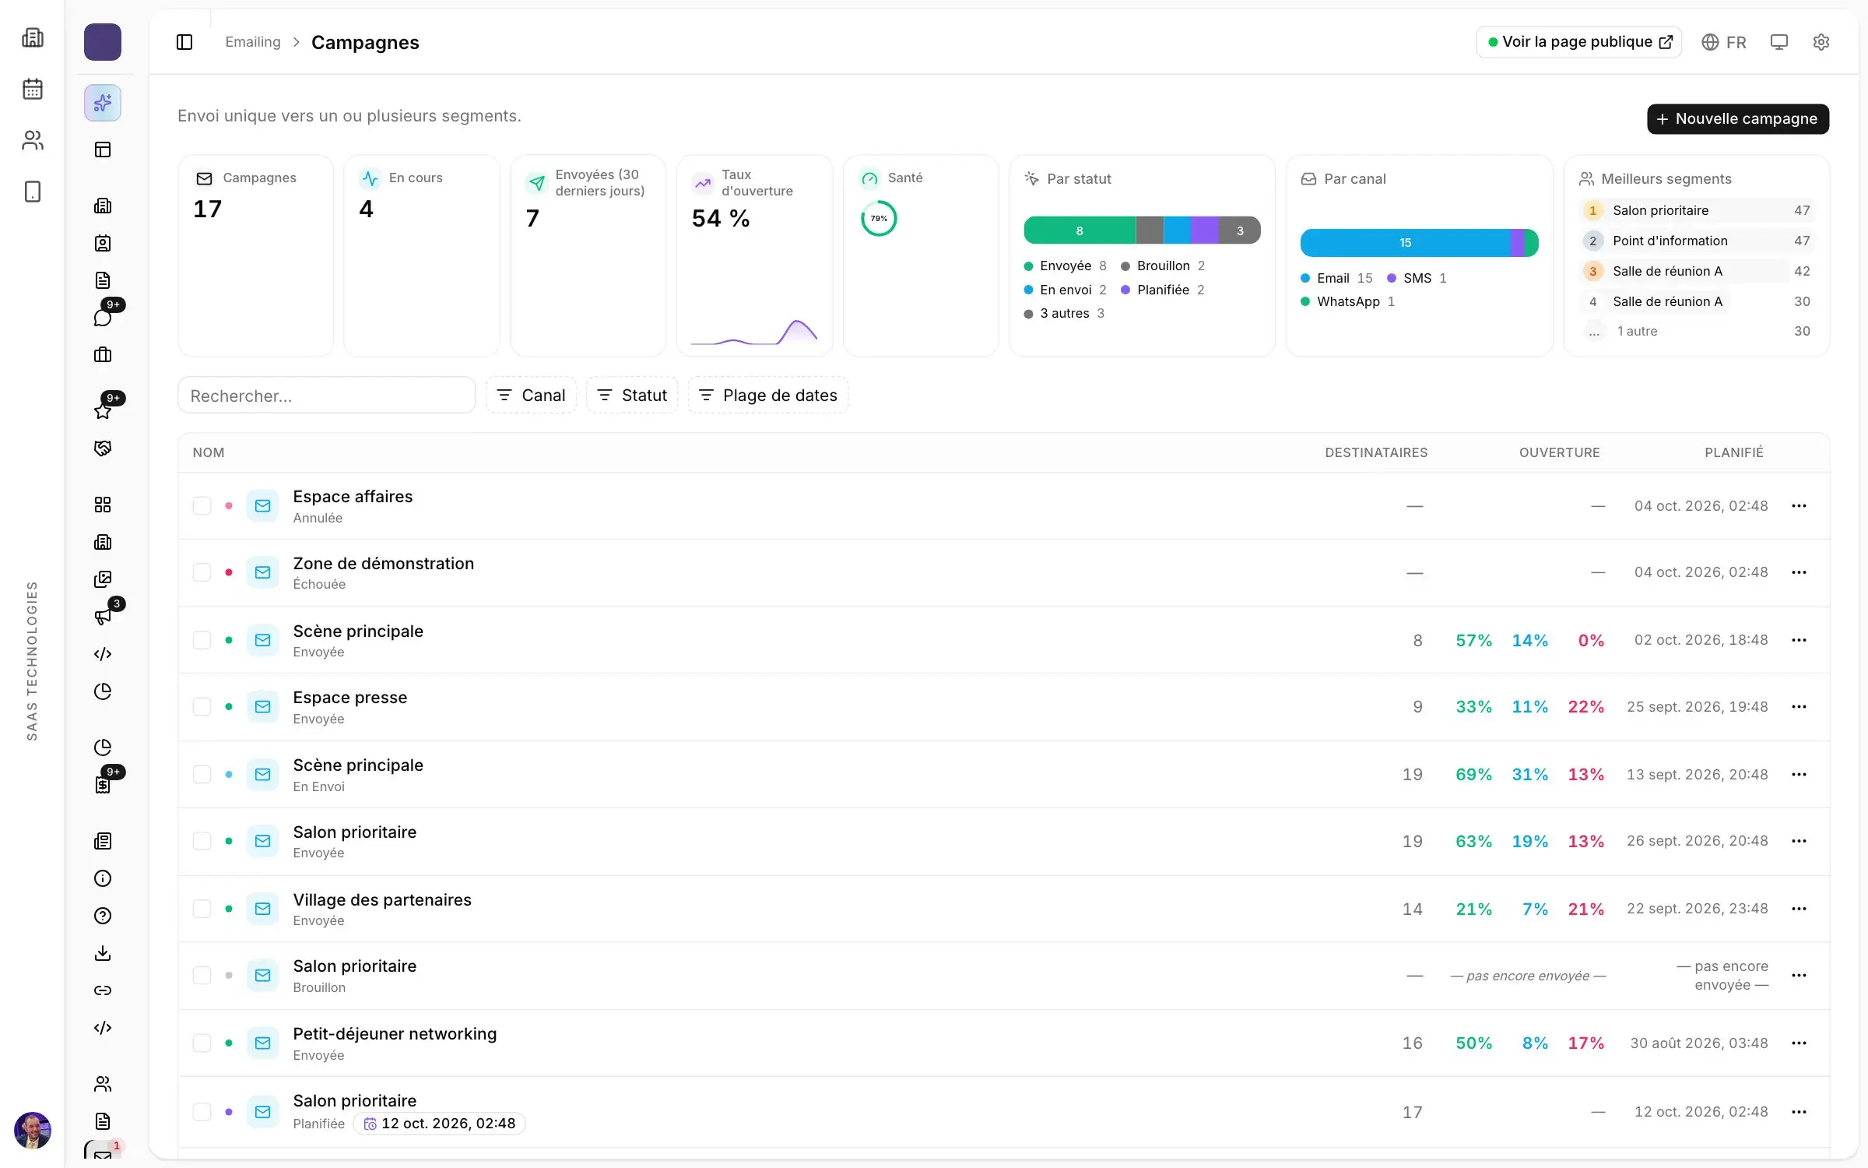
Task: Click blue Email segment of channel bar
Action: (1406, 243)
